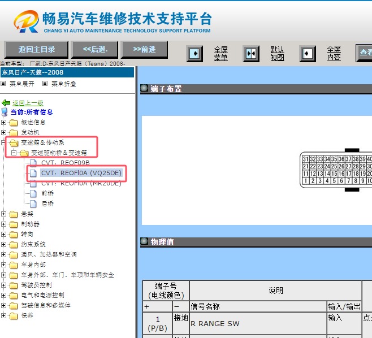Viewport: 372px width, 338px height.
Task: Click the 悬架 folder icon
Action: [14, 214]
